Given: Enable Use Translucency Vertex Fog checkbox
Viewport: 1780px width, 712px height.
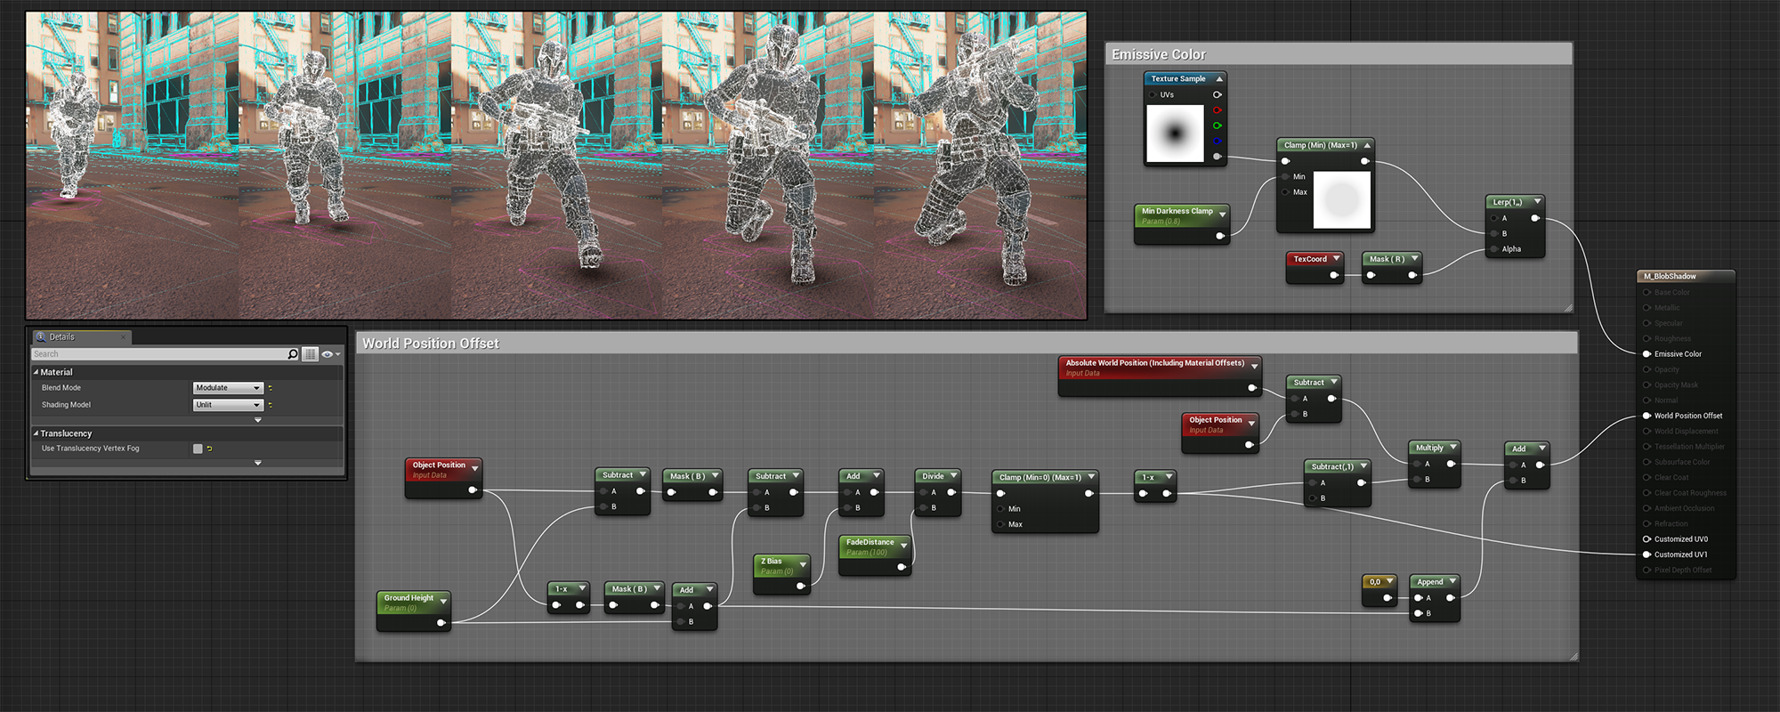Looking at the screenshot, I should 198,449.
